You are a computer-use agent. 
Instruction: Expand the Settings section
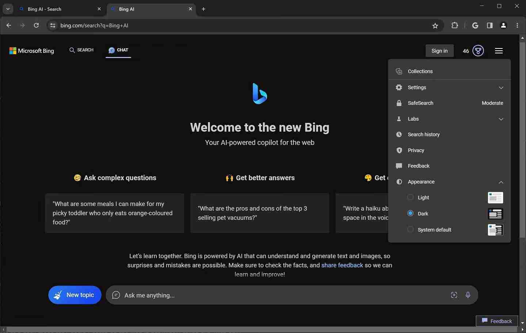pos(501,88)
